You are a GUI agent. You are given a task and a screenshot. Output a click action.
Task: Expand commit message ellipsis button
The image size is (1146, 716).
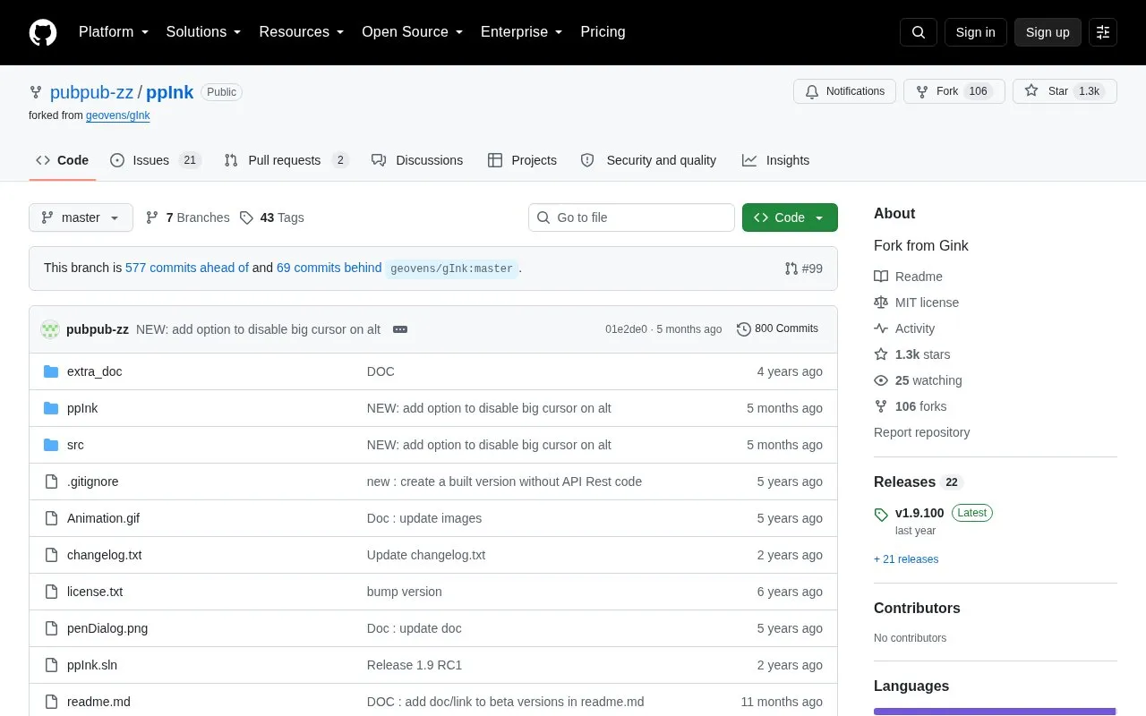pos(400,329)
